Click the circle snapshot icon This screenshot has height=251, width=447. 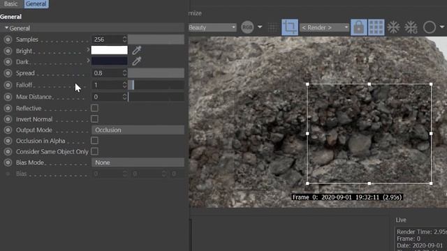coord(430,27)
